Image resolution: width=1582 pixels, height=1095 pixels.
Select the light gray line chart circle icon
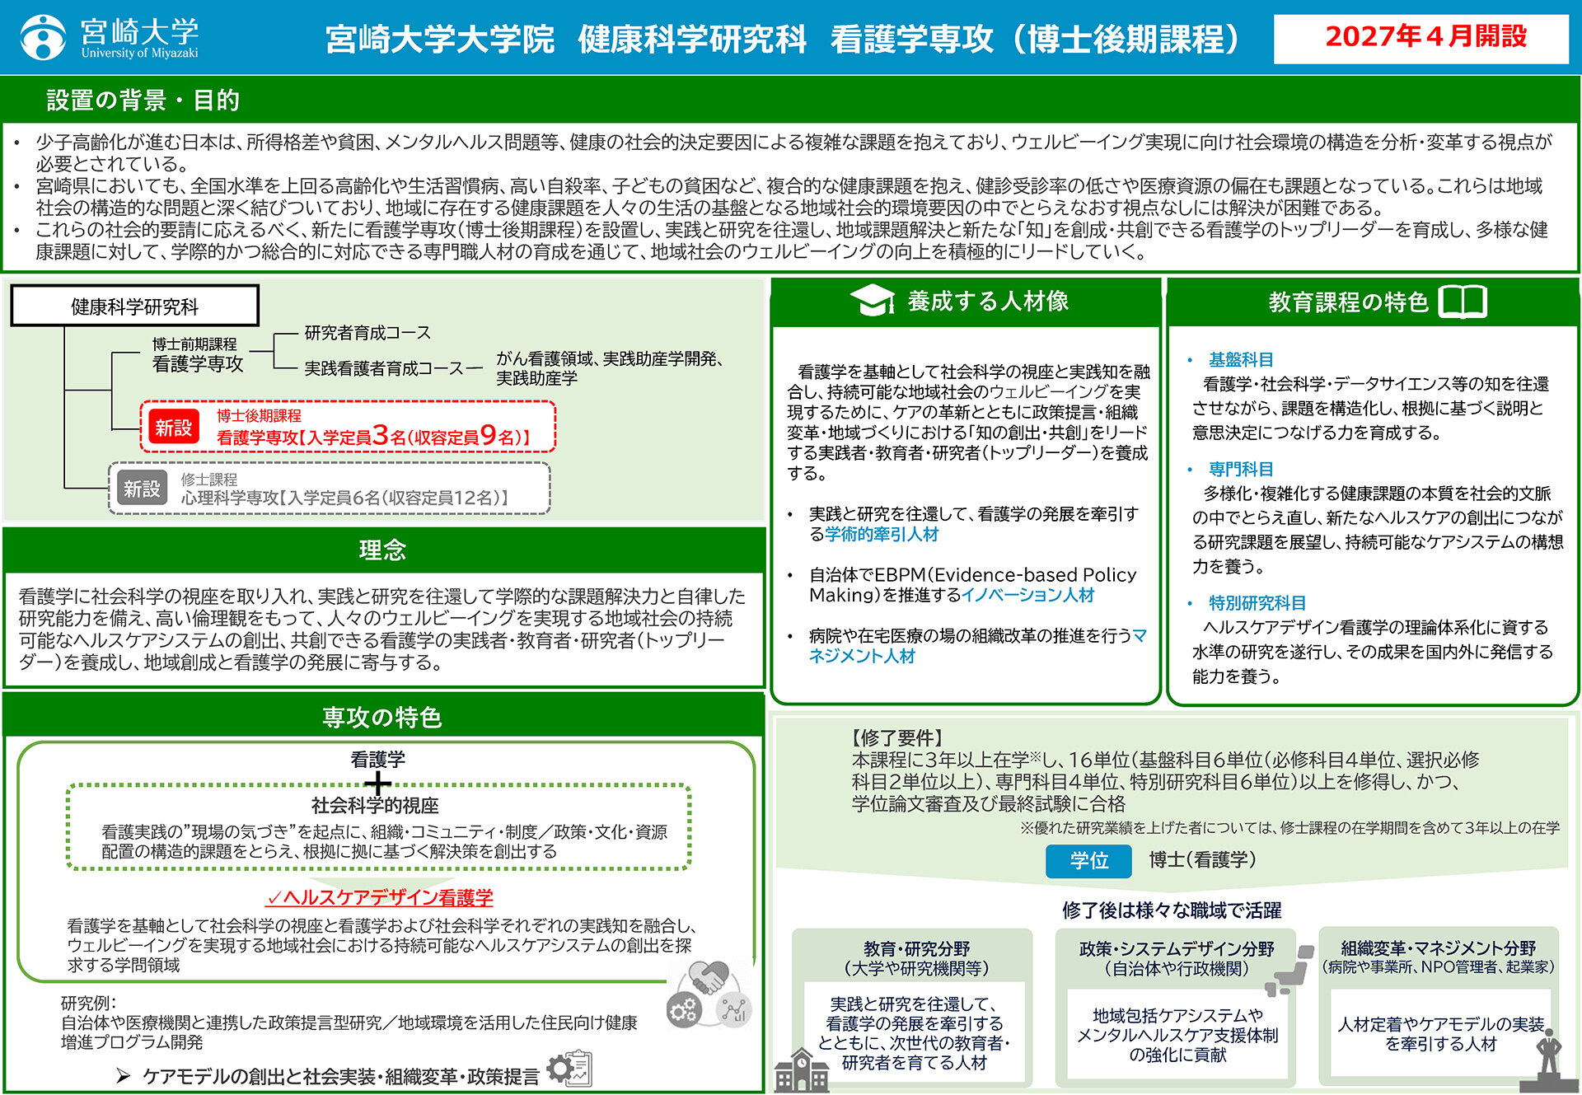click(734, 1008)
